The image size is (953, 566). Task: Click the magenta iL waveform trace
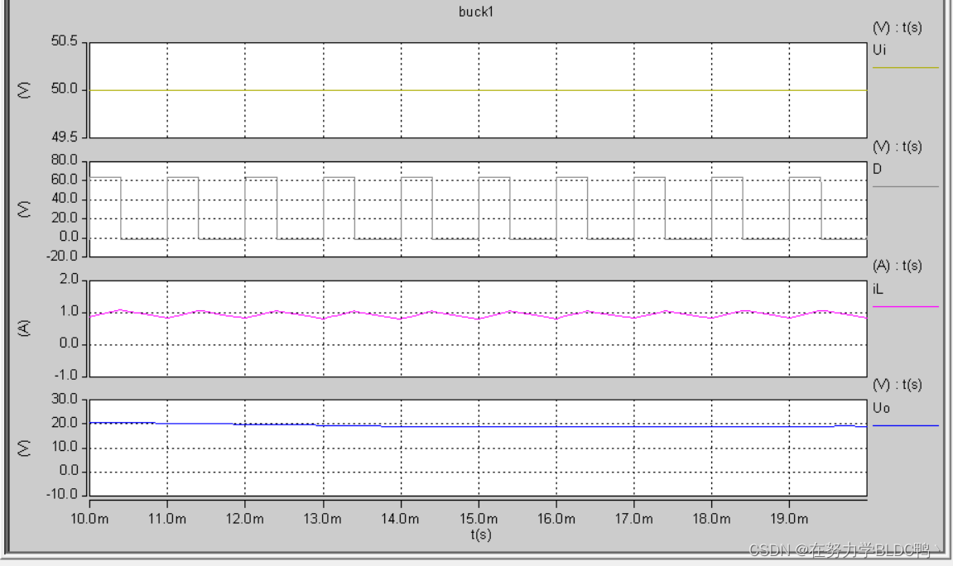pos(479,314)
